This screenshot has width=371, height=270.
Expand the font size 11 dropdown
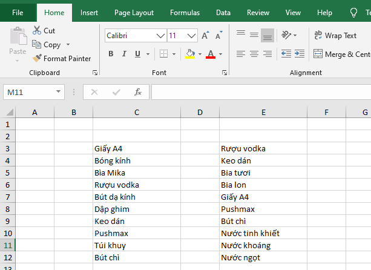click(x=192, y=36)
